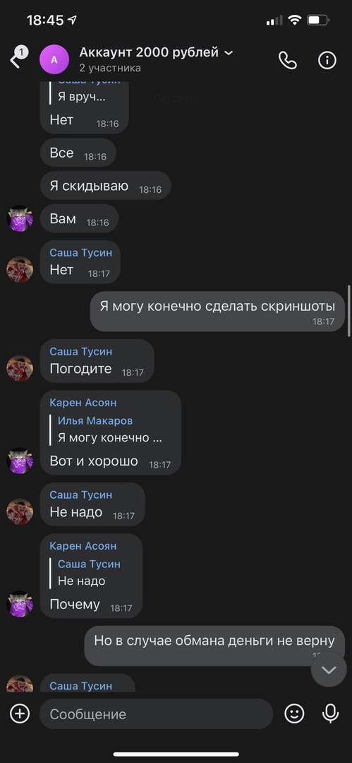Expand the chat title dropdown chevron
Viewport: 352px width, 763px height.
(229, 52)
